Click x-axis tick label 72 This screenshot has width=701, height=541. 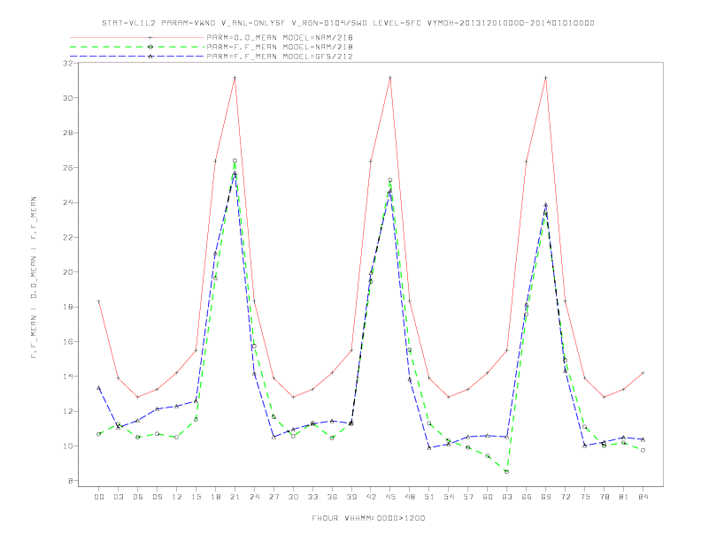[x=565, y=497]
